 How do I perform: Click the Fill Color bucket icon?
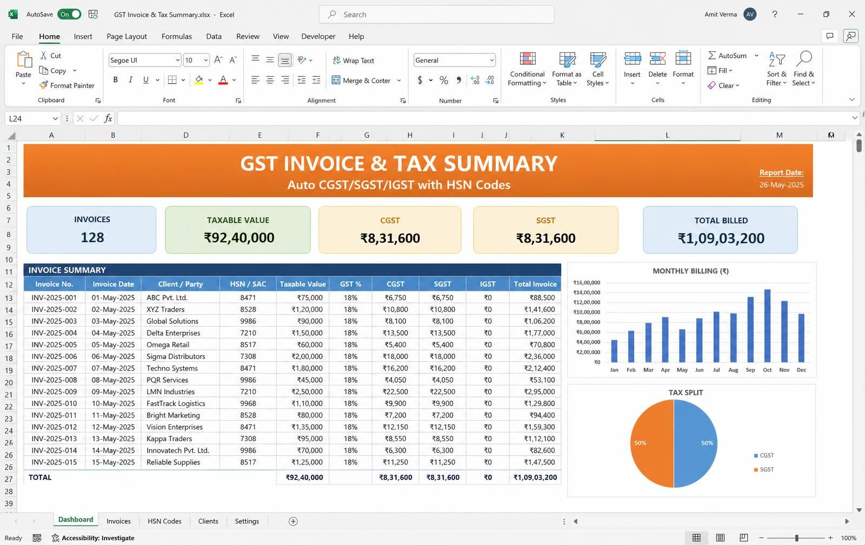pyautogui.click(x=199, y=80)
